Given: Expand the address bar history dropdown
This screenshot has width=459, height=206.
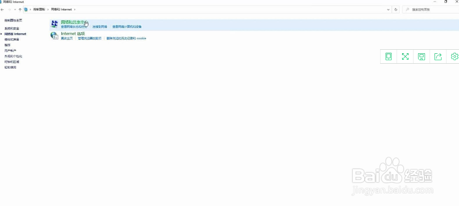Looking at the screenshot, I should [389, 9].
